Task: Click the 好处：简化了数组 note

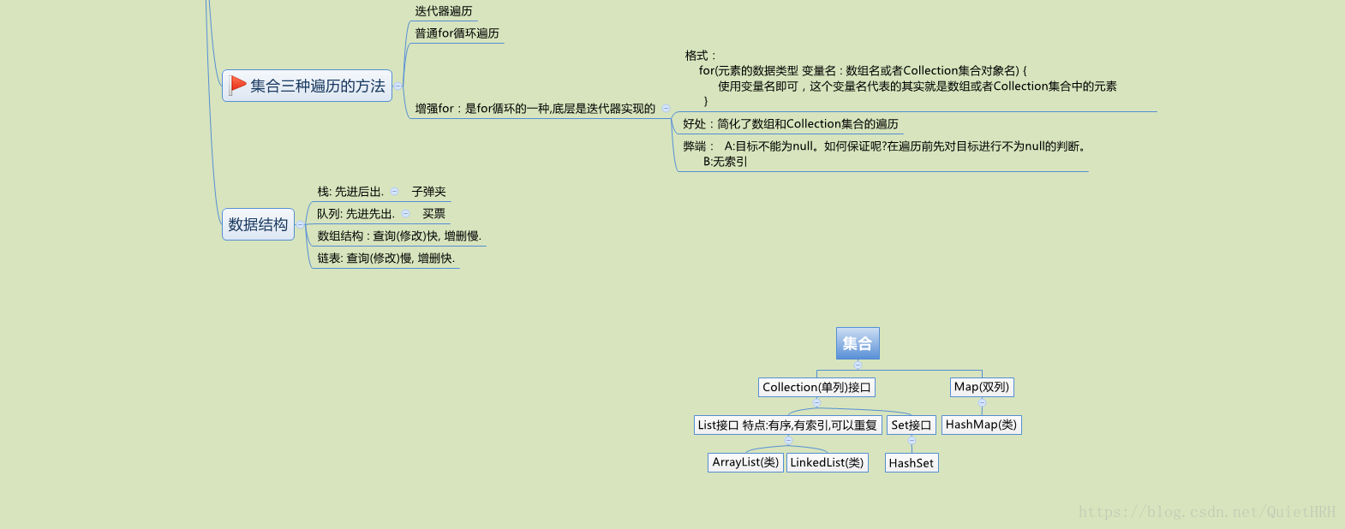Action: [791, 124]
